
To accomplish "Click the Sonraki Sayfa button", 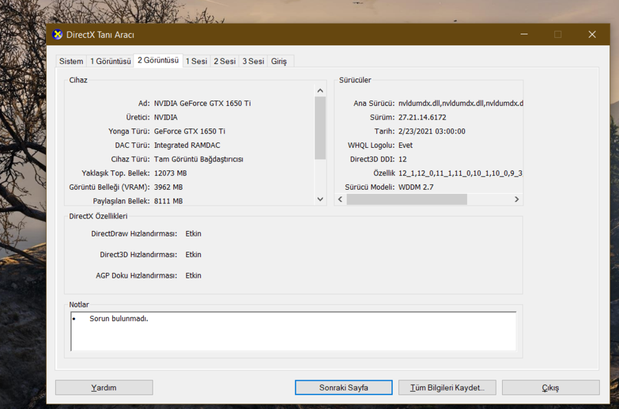I will 343,387.
